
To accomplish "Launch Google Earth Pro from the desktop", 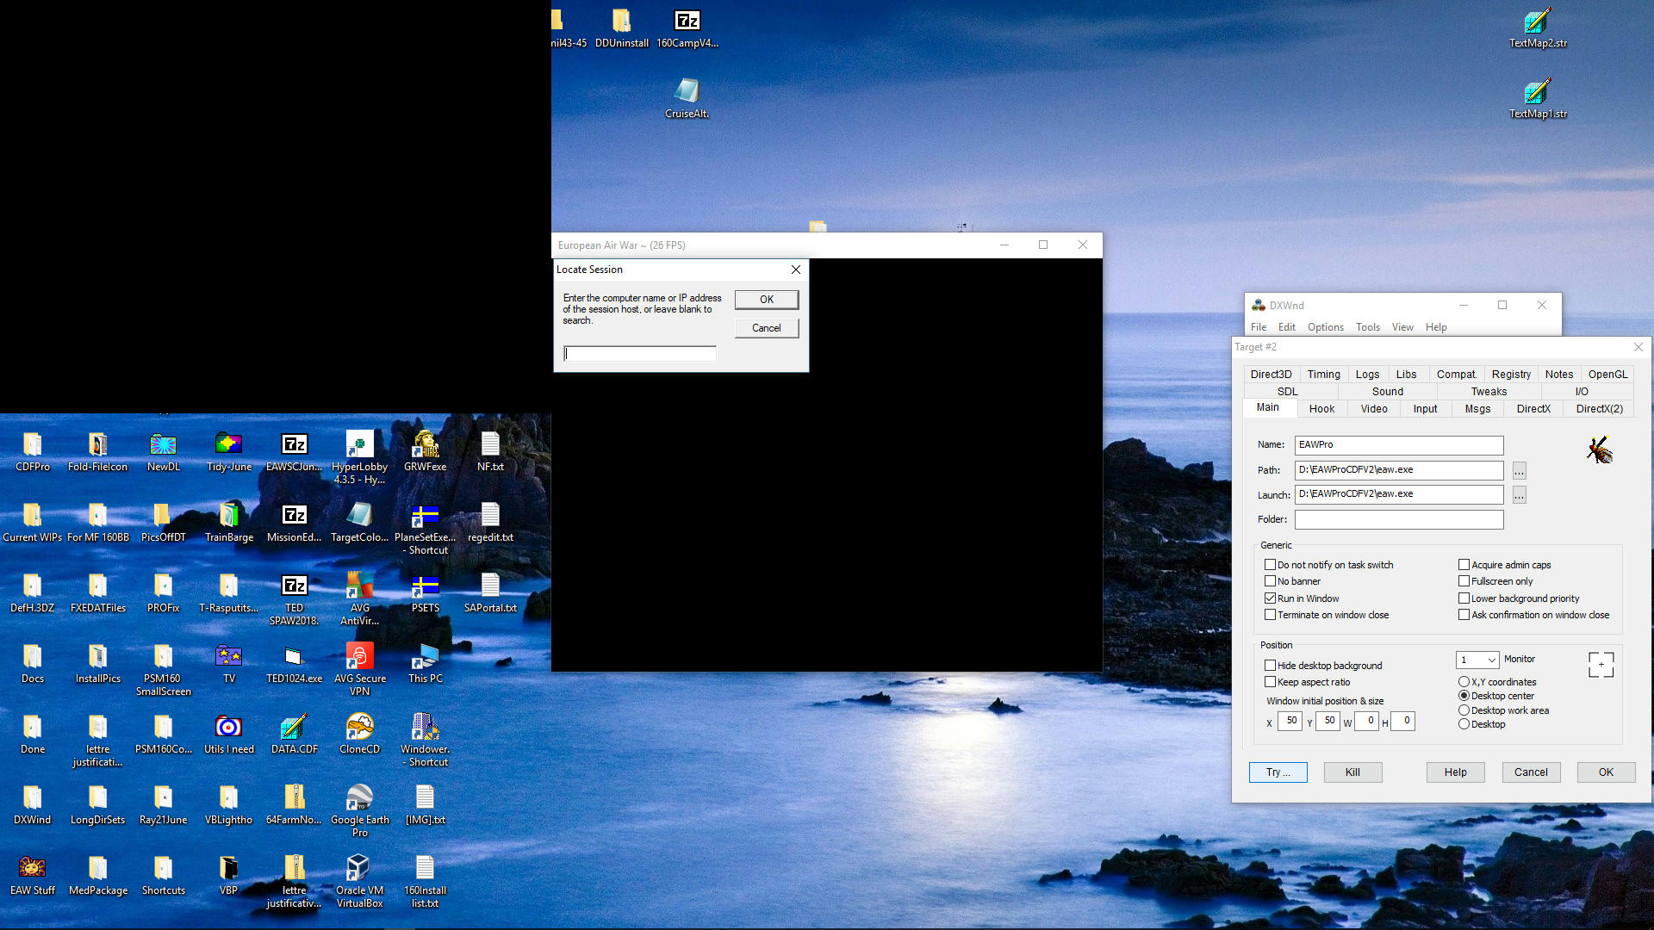I will [359, 810].
